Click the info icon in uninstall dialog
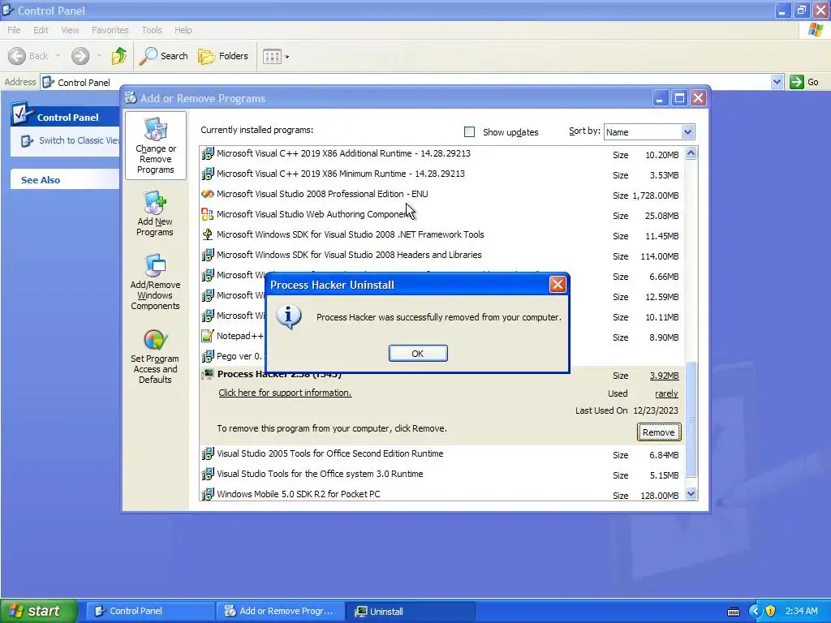 tap(289, 317)
